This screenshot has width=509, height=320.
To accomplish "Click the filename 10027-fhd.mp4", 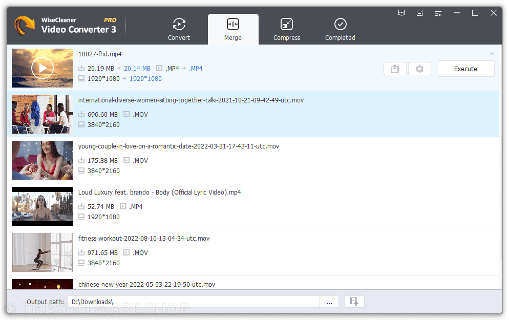I will 100,54.
